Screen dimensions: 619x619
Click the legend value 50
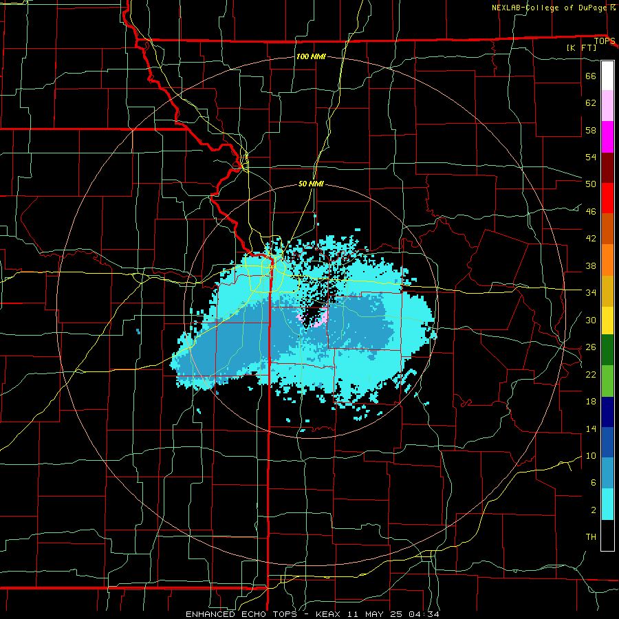591,184
